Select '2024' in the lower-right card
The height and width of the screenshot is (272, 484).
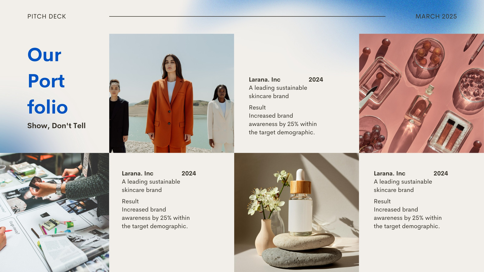pos(441,173)
